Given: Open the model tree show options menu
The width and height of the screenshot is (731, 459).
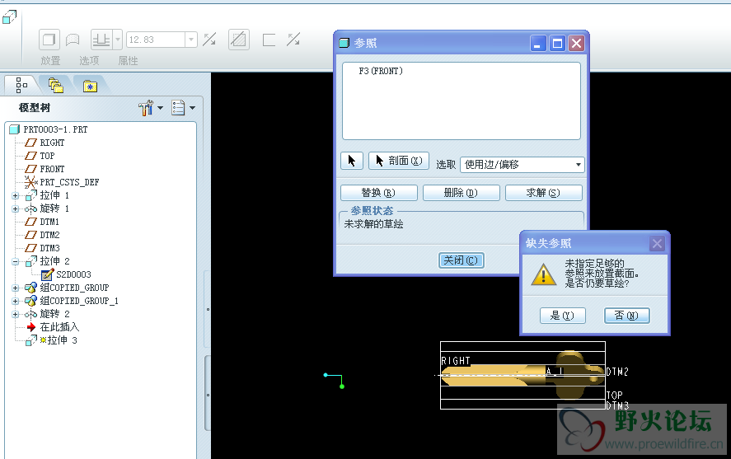Looking at the screenshot, I should click(x=183, y=108).
